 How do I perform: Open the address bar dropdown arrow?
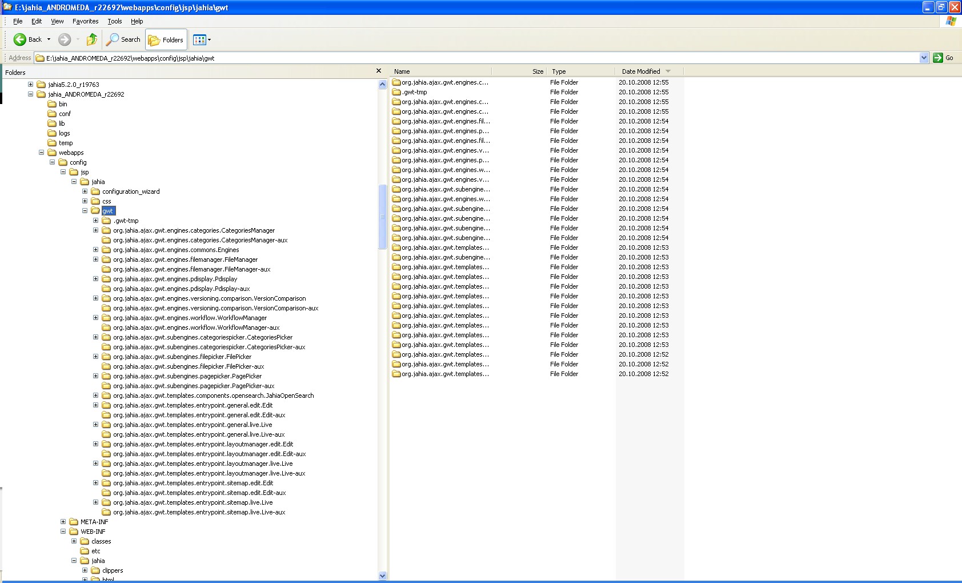tap(924, 58)
